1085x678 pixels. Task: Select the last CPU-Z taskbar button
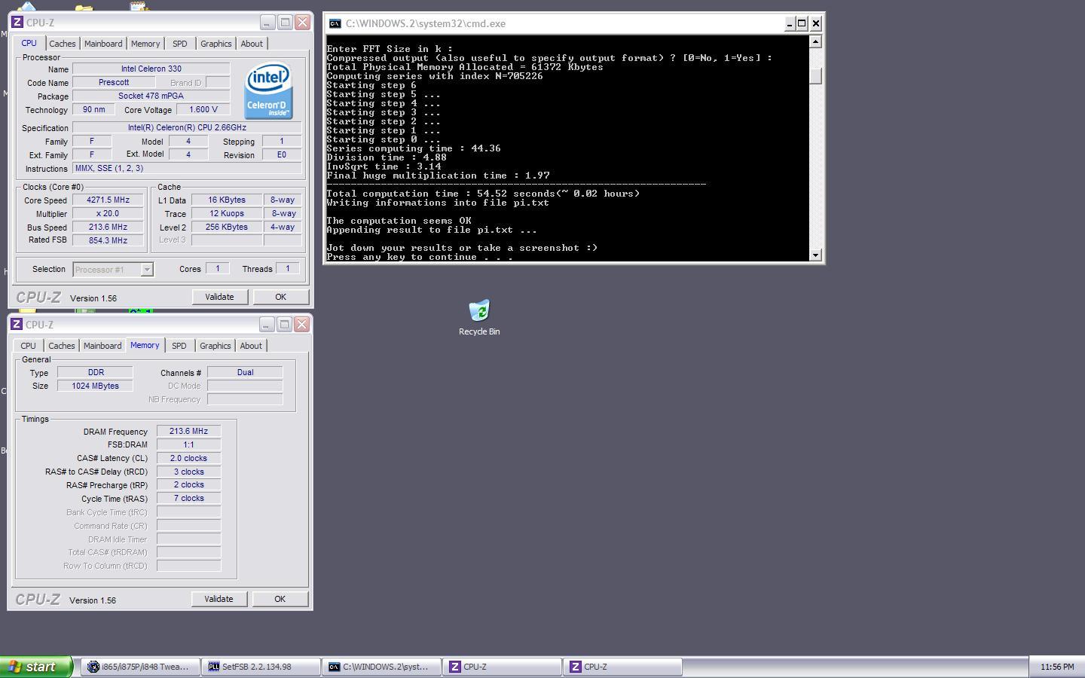(x=622, y=667)
